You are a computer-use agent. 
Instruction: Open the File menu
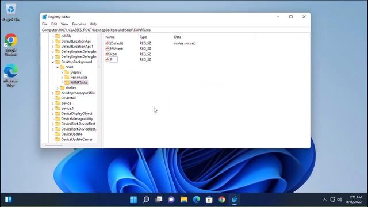point(45,24)
